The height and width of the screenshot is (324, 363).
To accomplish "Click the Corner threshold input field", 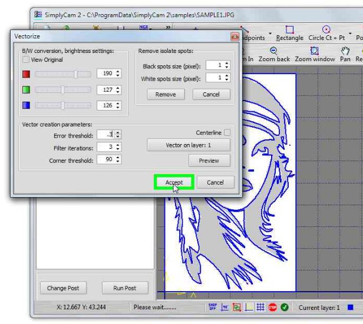I will [x=106, y=159].
